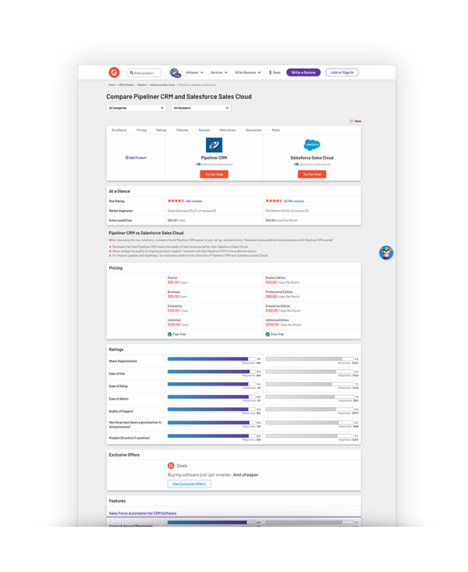468x572 pixels.
Task: Click the Entry Level Price row label
Action: point(120,221)
